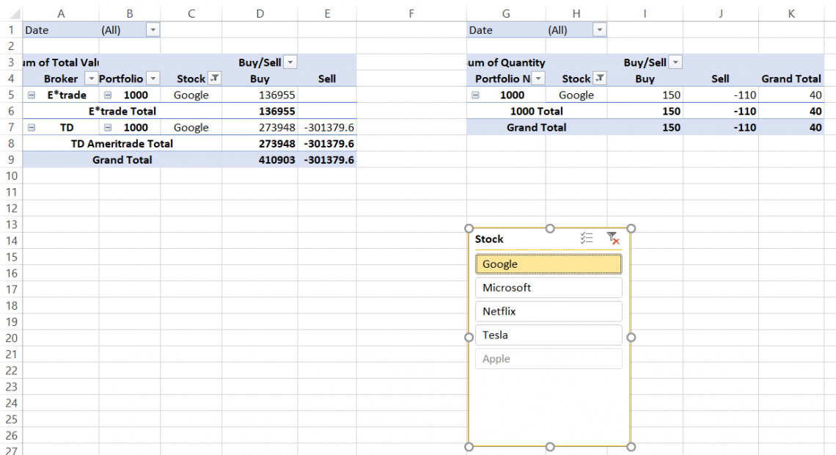Select row 12 header
The width and height of the screenshot is (836, 455).
pyautogui.click(x=11, y=208)
